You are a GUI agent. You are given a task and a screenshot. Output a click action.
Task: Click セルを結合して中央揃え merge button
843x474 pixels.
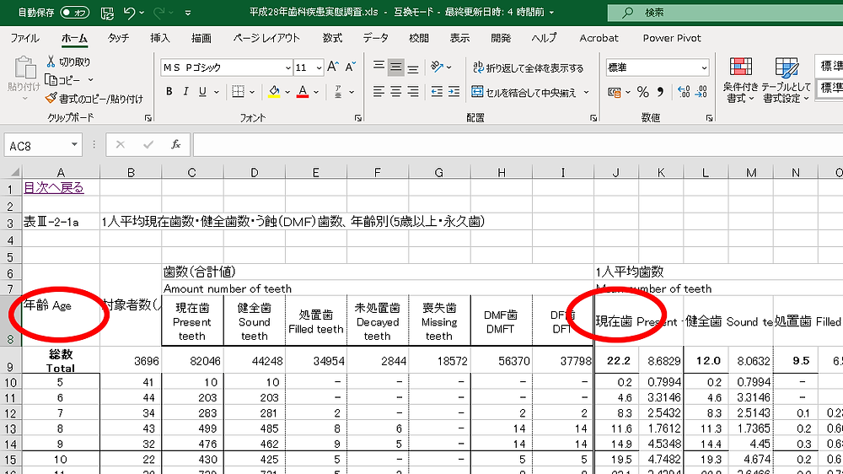pos(524,92)
